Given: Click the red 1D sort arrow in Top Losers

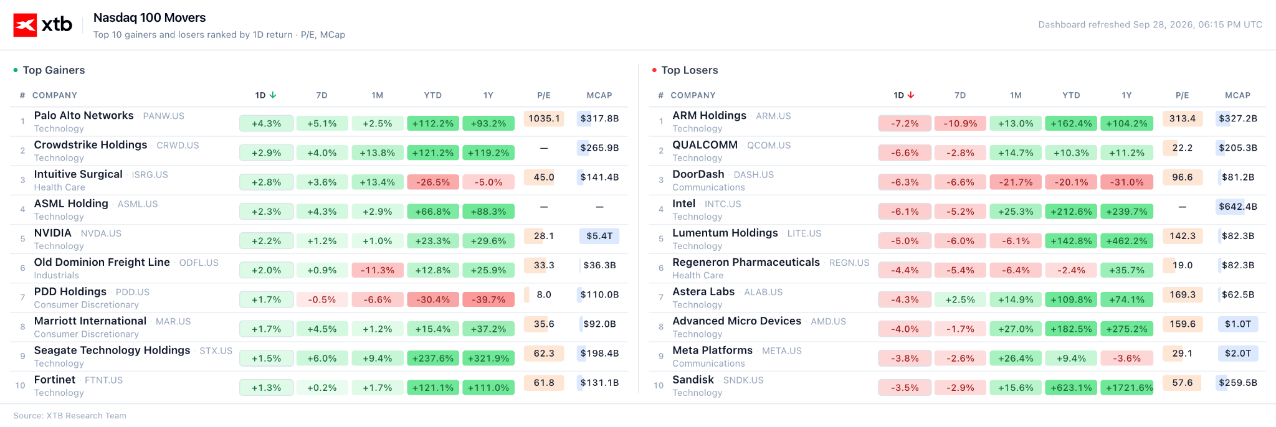Looking at the screenshot, I should (911, 95).
